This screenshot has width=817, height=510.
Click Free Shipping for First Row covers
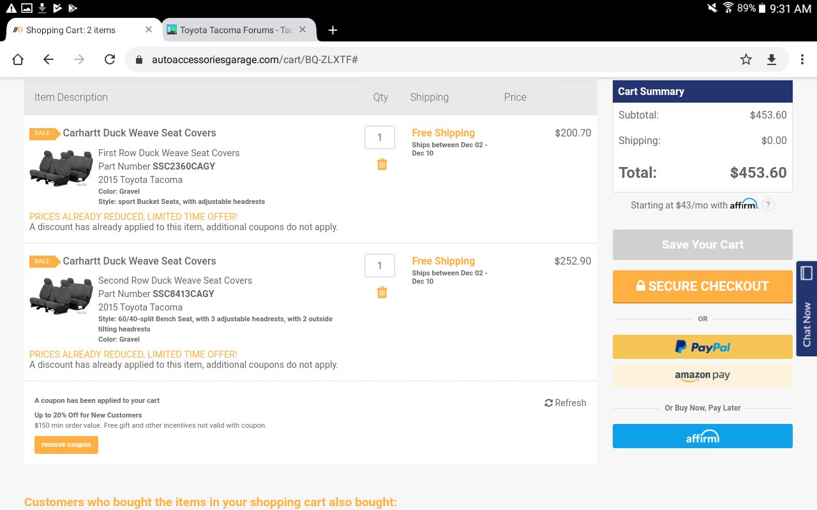coord(444,133)
